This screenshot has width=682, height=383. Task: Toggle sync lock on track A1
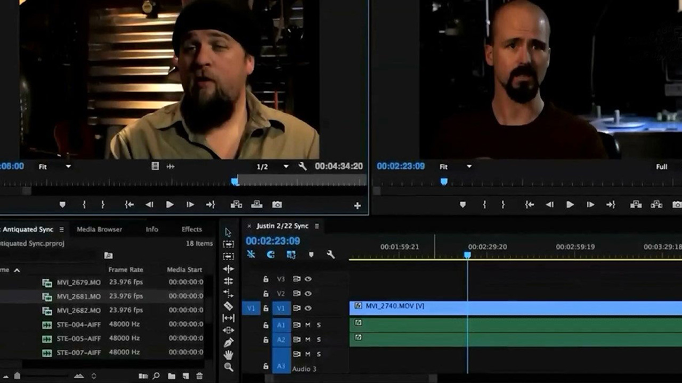tap(297, 324)
